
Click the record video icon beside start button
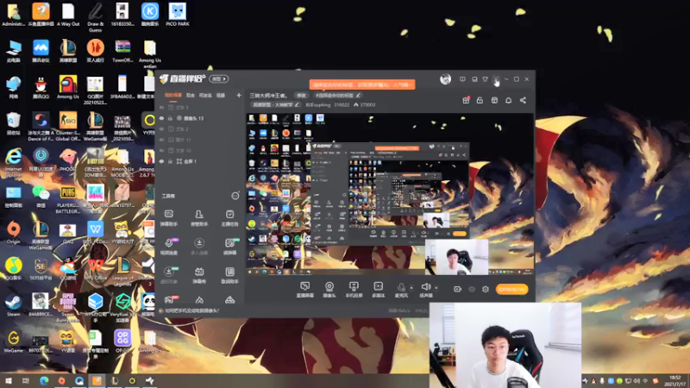pyautogui.click(x=458, y=289)
